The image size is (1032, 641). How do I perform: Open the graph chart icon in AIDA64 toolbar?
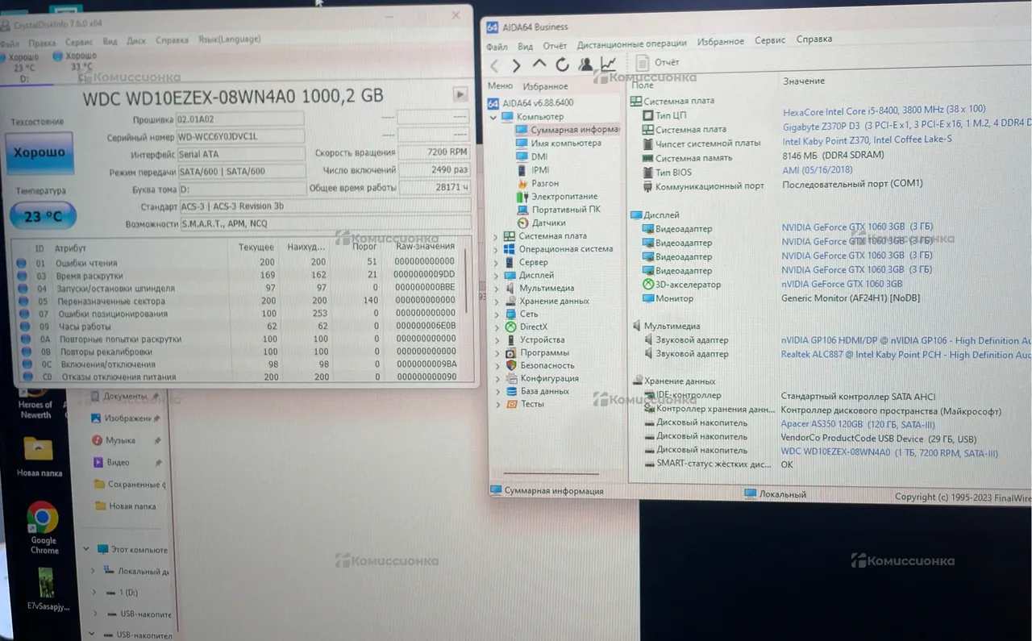608,64
